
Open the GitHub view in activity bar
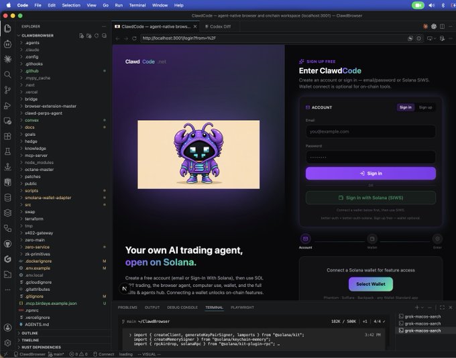coord(7,244)
